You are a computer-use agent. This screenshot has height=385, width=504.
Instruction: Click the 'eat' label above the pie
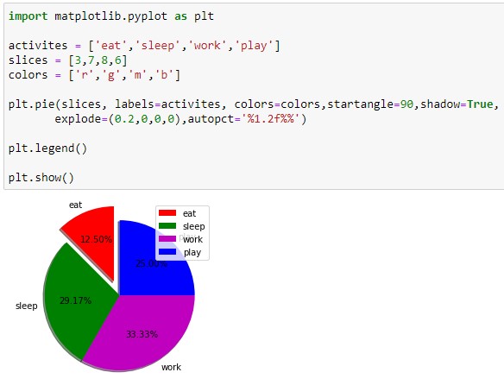pos(76,205)
